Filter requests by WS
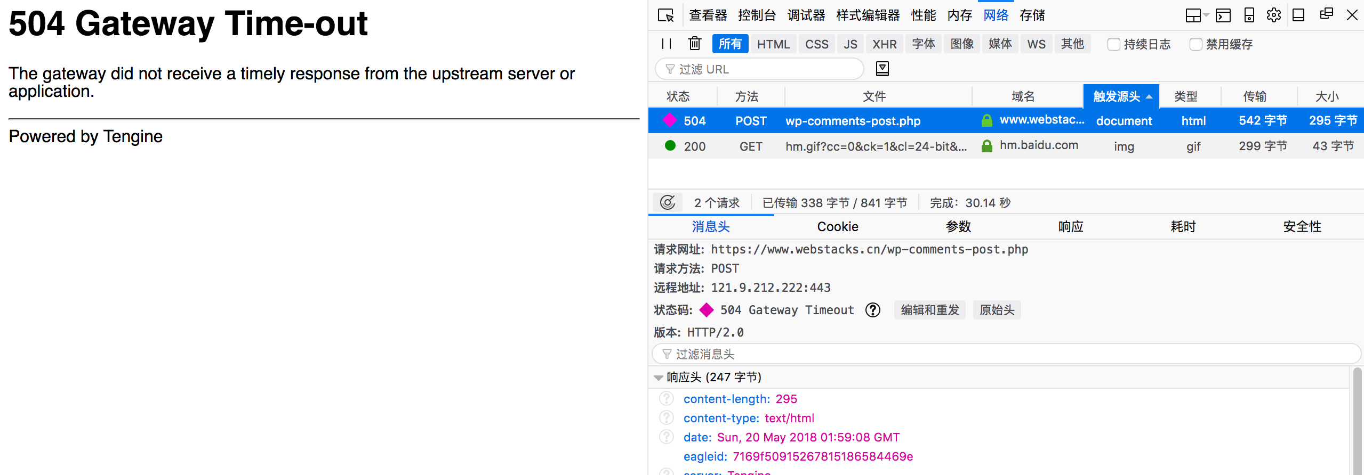This screenshot has width=1364, height=475. click(x=1036, y=44)
